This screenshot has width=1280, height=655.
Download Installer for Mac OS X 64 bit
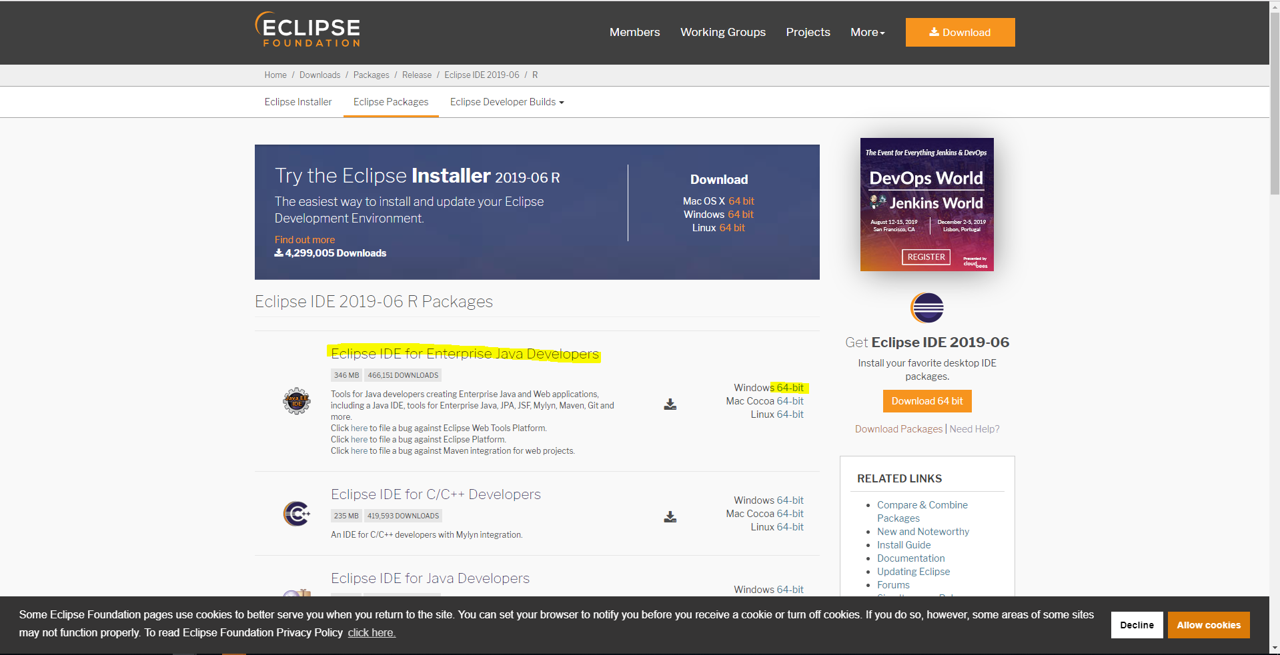coord(741,201)
